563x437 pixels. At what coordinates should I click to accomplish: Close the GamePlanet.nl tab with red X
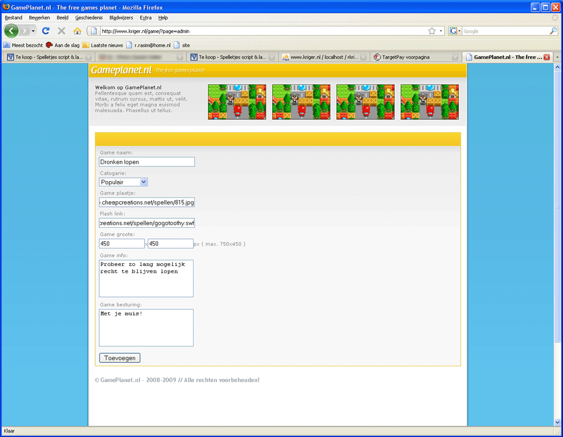547,57
